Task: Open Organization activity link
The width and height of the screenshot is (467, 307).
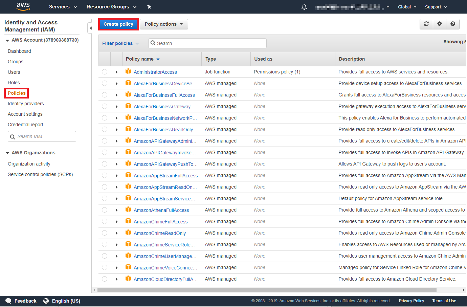Action: pos(29,164)
